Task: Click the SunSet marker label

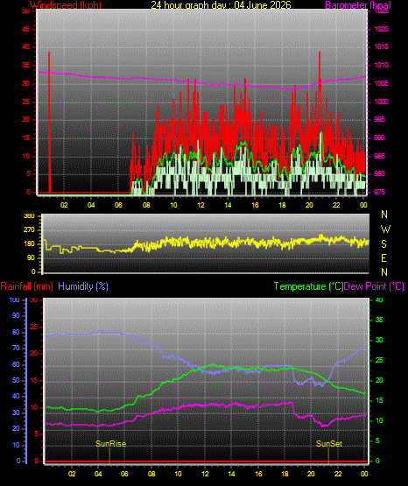Action: tap(329, 444)
